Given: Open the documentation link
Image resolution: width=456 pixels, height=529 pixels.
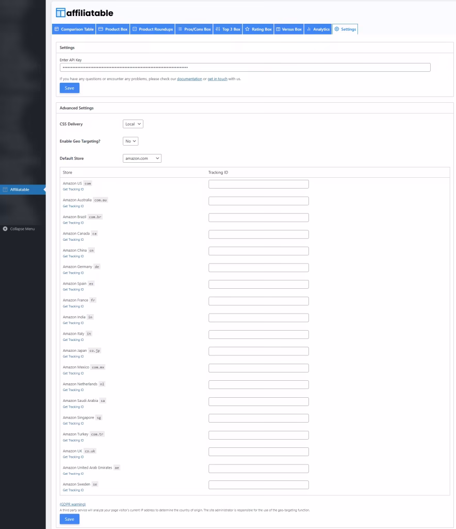Looking at the screenshot, I should pyautogui.click(x=189, y=79).
